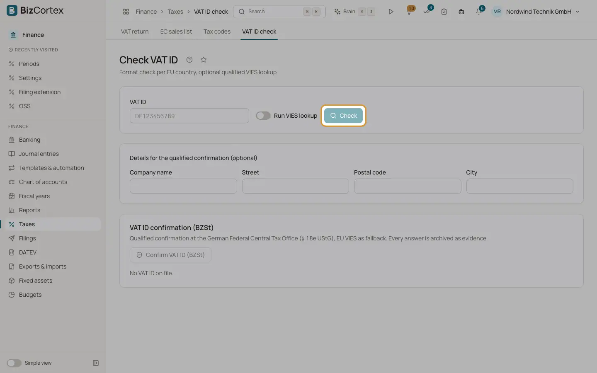Image resolution: width=597 pixels, height=373 pixels.
Task: Open the tasks checkmark icon with badge 3
Action: 427,11
